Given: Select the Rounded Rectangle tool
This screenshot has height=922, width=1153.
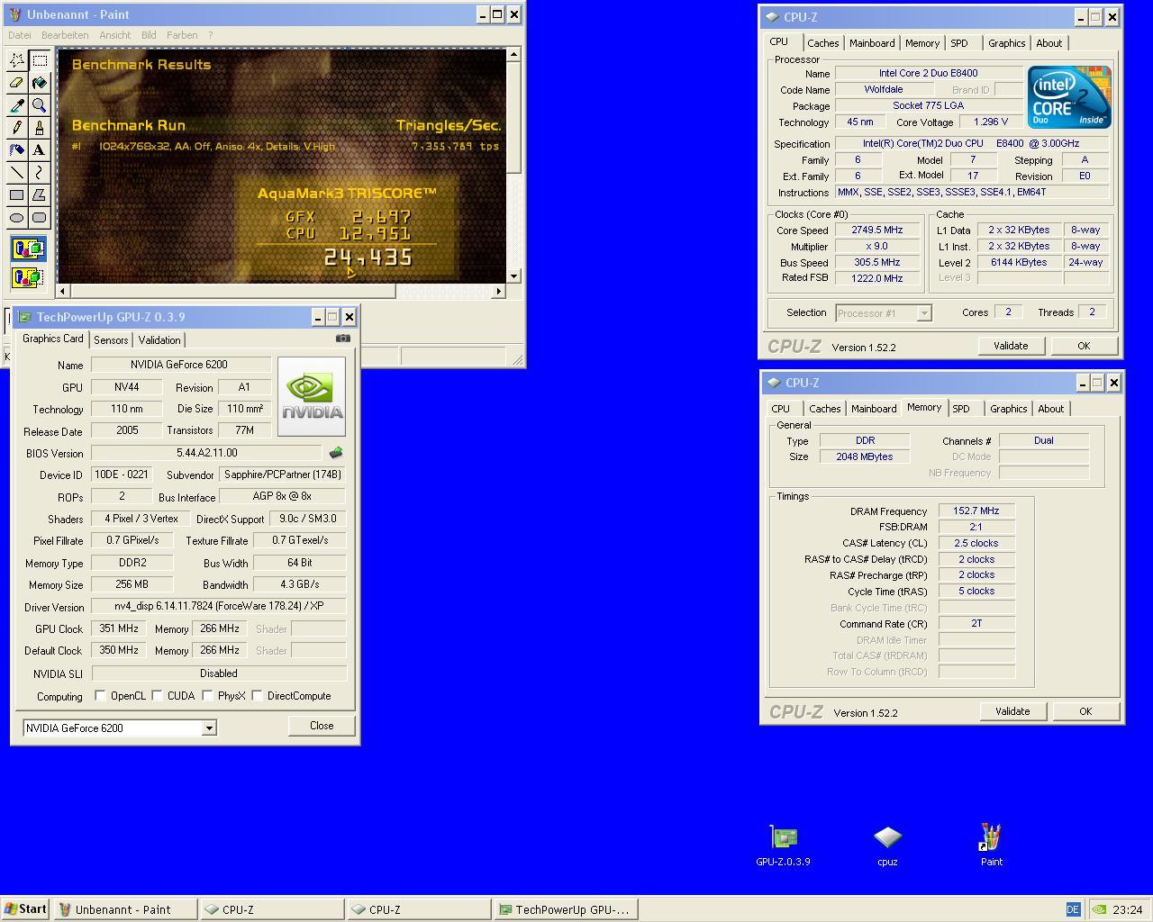Looking at the screenshot, I should click(40, 217).
